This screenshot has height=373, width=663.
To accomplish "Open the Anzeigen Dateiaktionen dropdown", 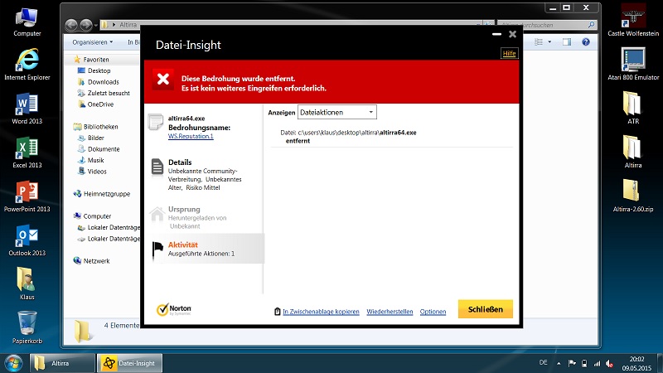I will click(337, 113).
